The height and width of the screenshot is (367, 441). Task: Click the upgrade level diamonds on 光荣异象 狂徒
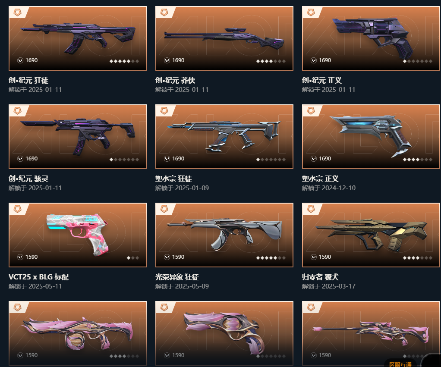[271, 258]
